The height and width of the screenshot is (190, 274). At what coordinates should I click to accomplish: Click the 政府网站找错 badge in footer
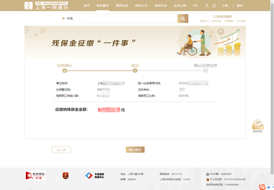tap(35, 176)
